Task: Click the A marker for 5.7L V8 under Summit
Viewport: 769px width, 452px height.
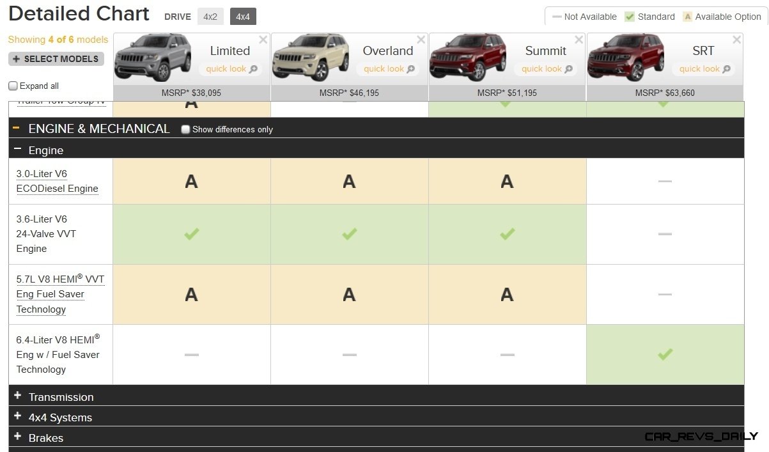Action: [507, 294]
